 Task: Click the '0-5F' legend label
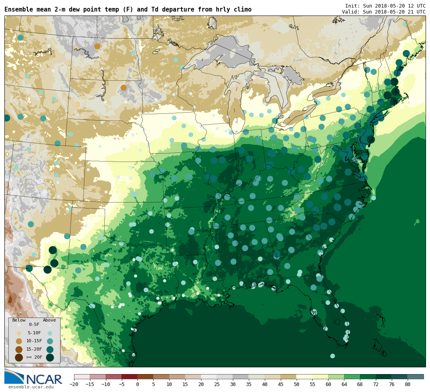[34, 325]
